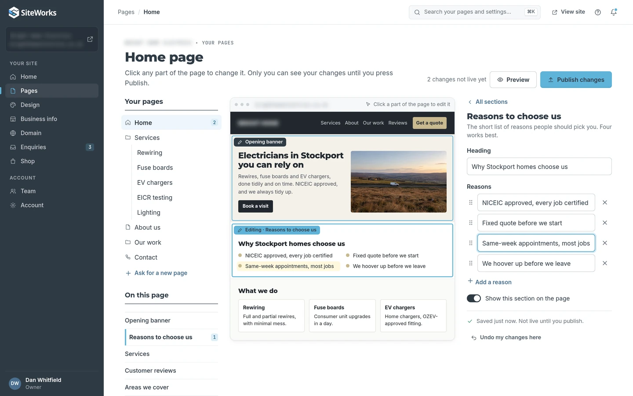Grab the drag handle beside 'NICEIC approved' reason

click(471, 202)
